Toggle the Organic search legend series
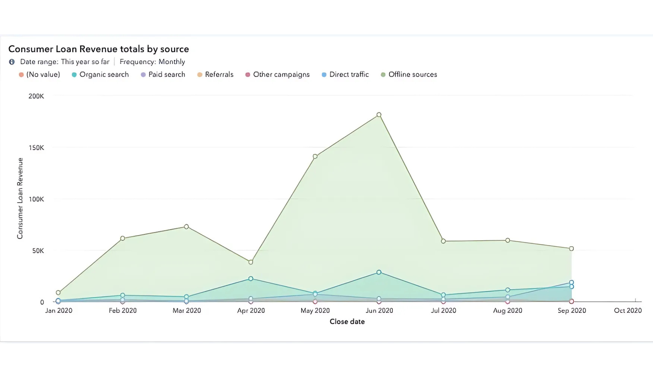Viewport: 653px width, 381px height. 100,75
